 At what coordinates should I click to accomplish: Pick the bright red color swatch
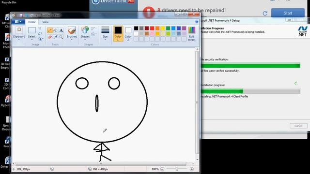point(152,29)
